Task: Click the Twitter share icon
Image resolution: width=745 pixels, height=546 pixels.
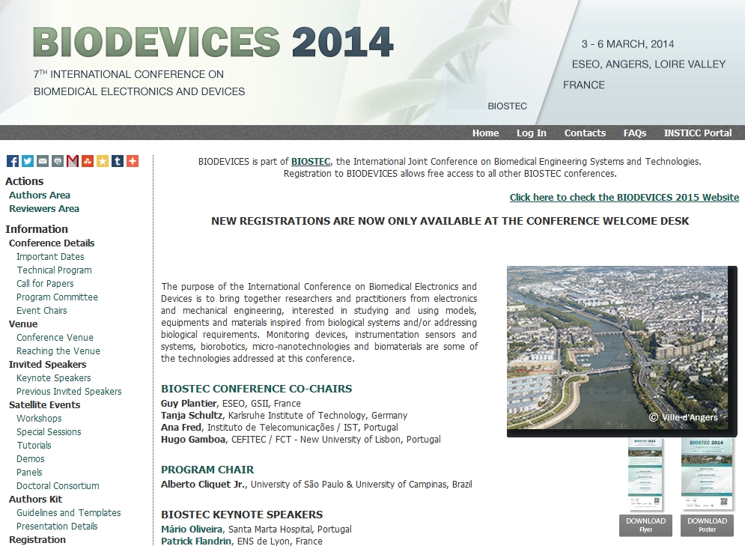Action: pyautogui.click(x=28, y=161)
